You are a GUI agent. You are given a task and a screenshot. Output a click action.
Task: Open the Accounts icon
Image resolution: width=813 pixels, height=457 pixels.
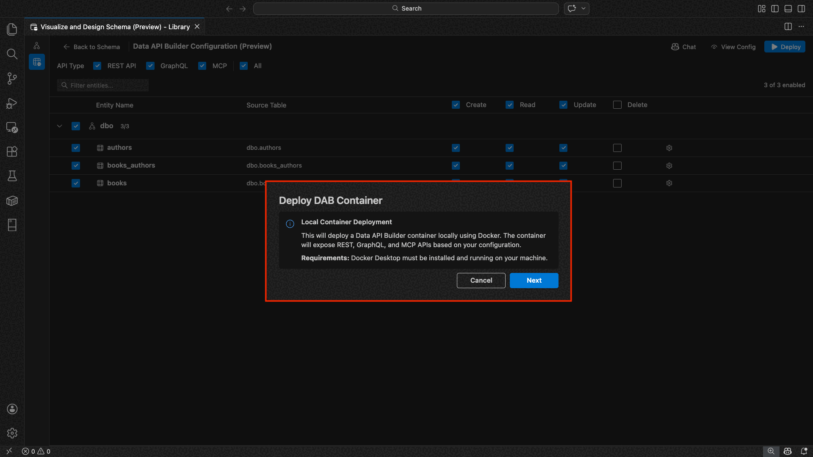click(x=12, y=409)
